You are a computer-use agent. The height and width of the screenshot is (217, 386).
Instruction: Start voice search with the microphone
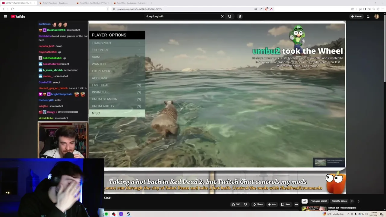(x=240, y=16)
